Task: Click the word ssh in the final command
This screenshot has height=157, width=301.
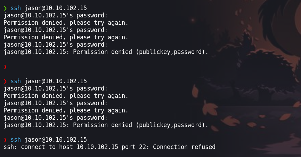Action: pyautogui.click(x=16, y=140)
